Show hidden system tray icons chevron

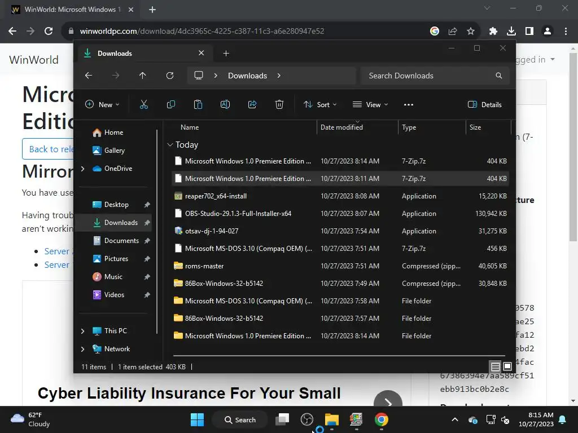click(455, 419)
